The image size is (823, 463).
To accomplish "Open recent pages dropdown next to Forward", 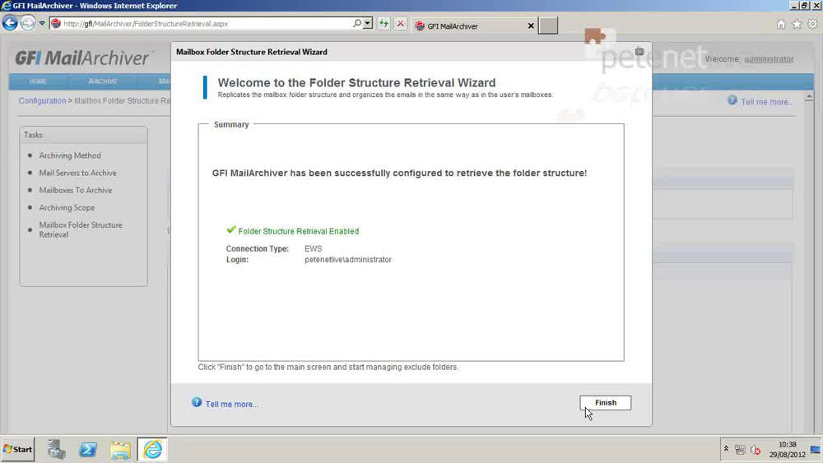I will pyautogui.click(x=42, y=24).
